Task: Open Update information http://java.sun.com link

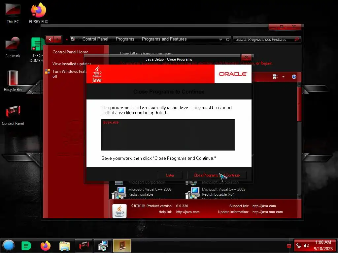Action: pyautogui.click(x=267, y=212)
